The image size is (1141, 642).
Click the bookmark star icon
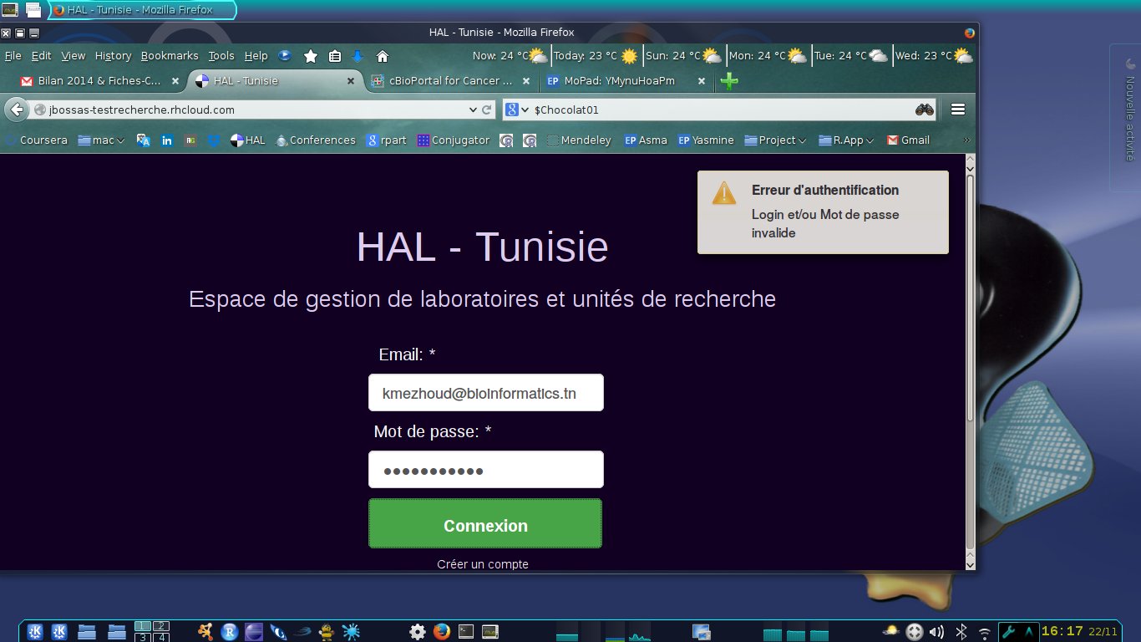point(310,56)
